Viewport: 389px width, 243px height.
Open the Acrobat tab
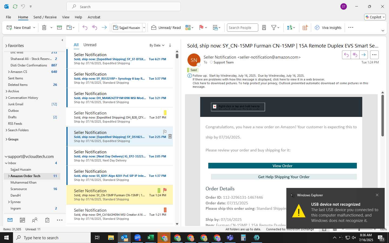pyautogui.click(x=94, y=17)
